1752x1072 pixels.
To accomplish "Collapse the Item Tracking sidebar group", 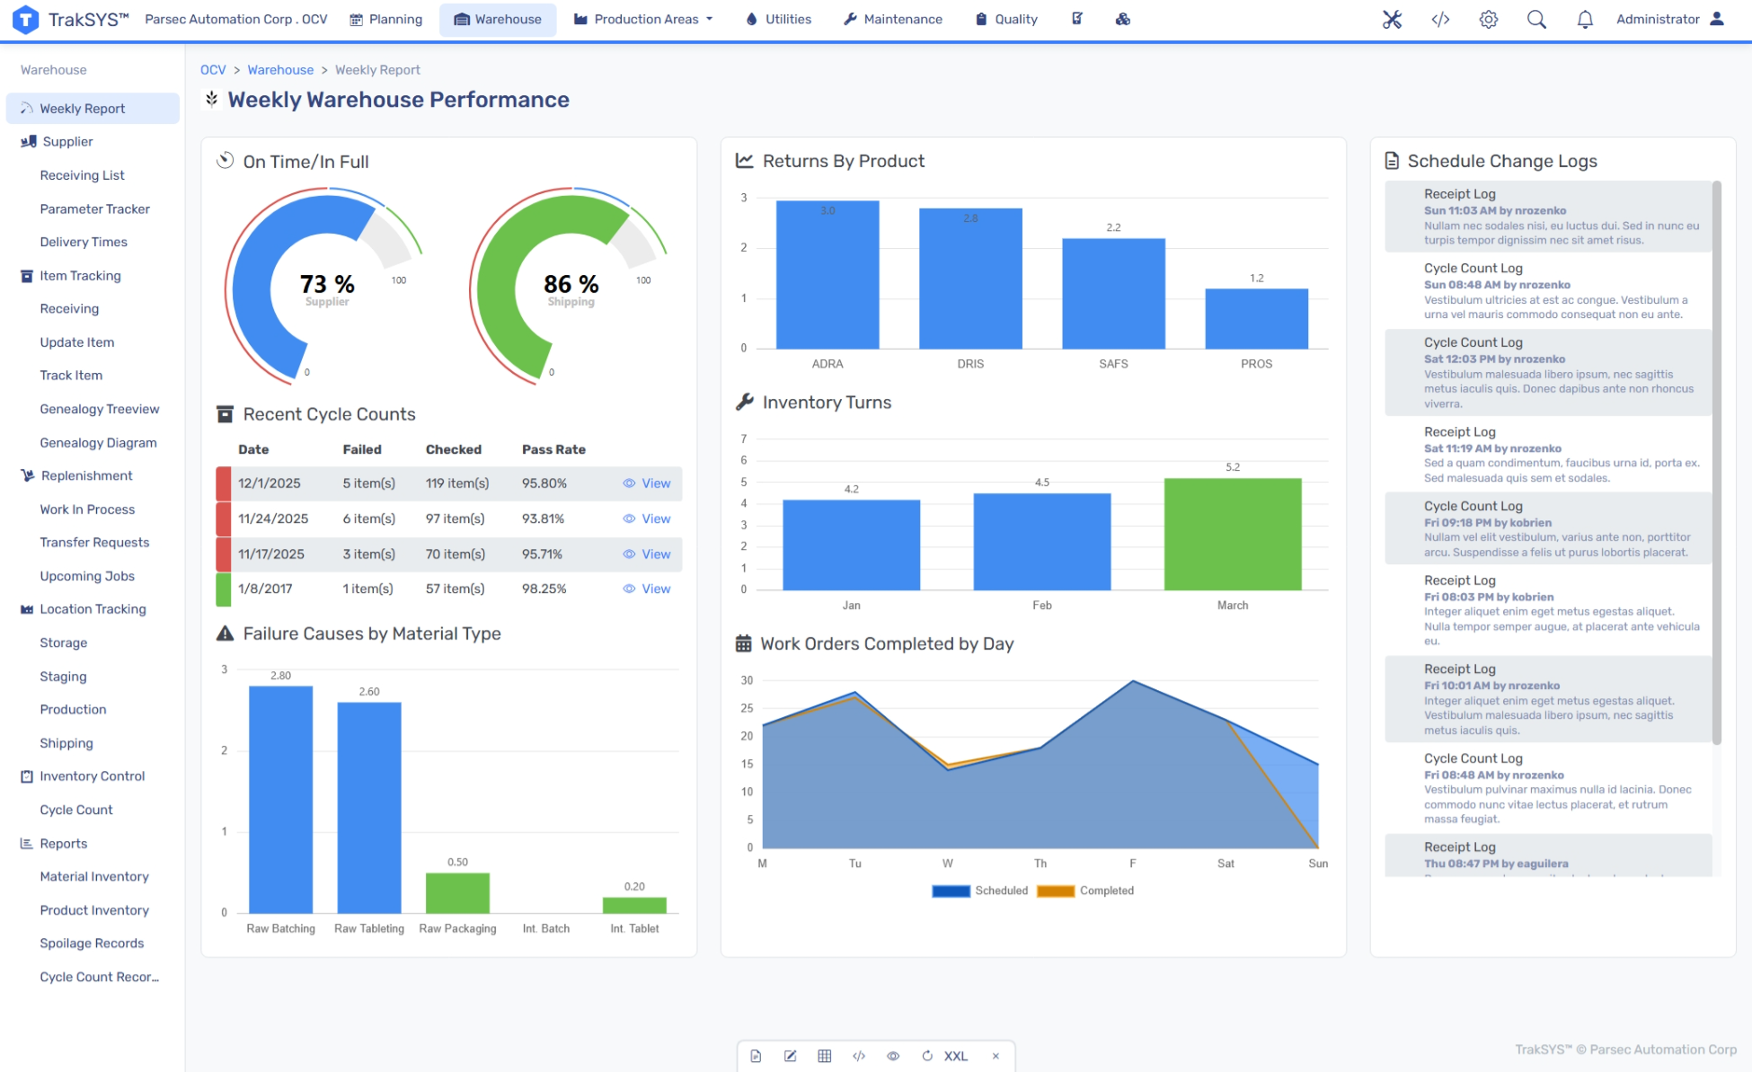I will point(79,276).
